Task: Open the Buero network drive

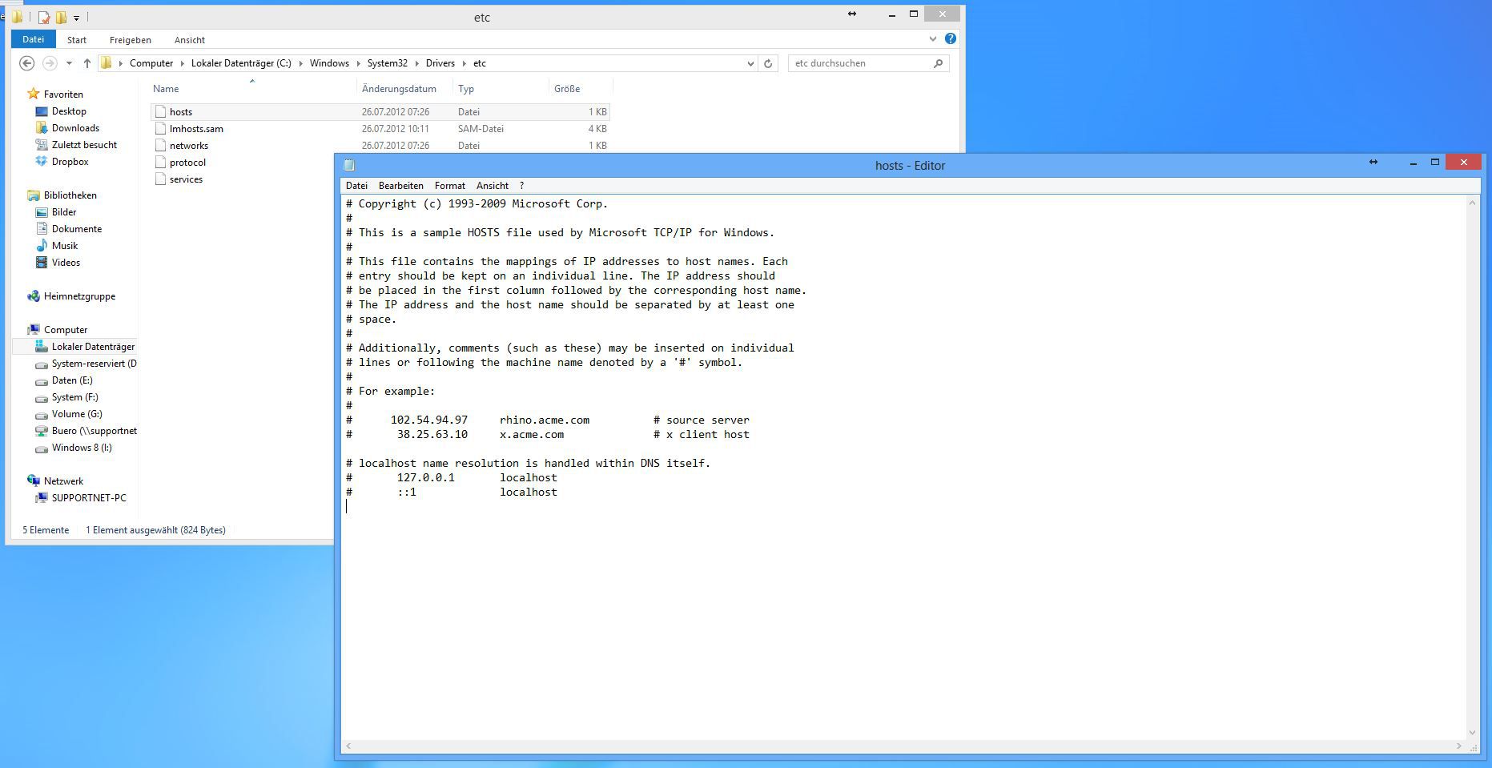Action: (x=94, y=431)
